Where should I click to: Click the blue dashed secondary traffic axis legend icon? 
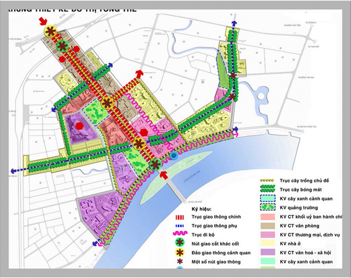coord(180,226)
